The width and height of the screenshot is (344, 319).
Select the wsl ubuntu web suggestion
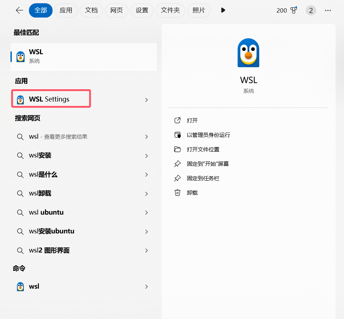tap(84, 212)
